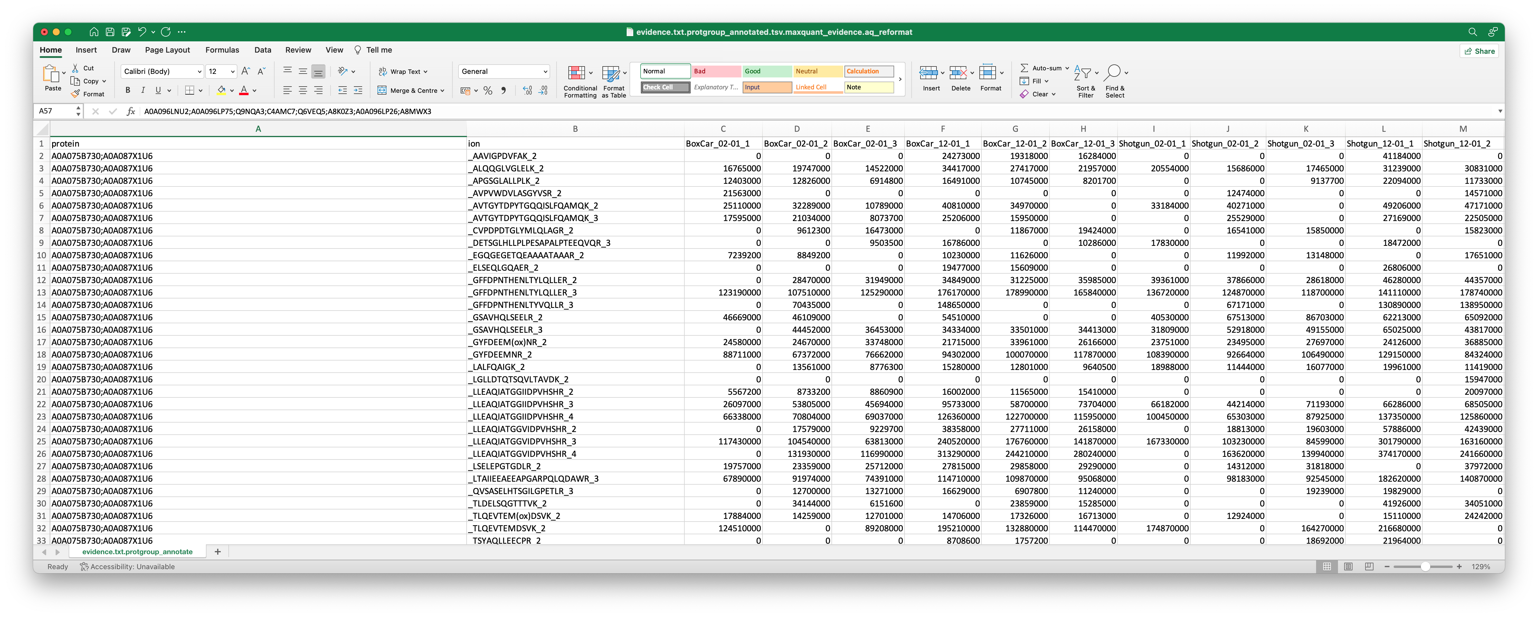Toggle italic formatting

tap(143, 91)
